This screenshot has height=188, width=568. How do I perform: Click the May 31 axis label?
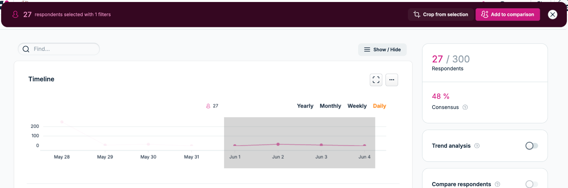[191, 157]
